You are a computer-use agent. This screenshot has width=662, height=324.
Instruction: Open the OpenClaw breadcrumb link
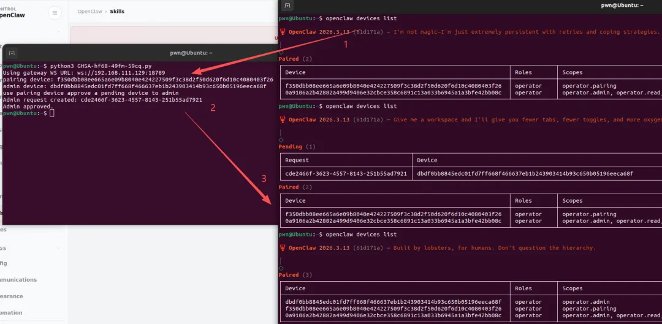pyautogui.click(x=89, y=12)
